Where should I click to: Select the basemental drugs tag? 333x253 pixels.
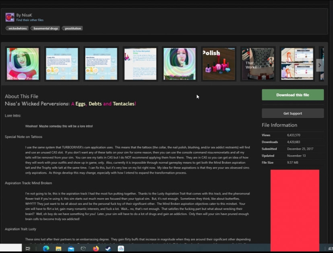tap(45, 28)
